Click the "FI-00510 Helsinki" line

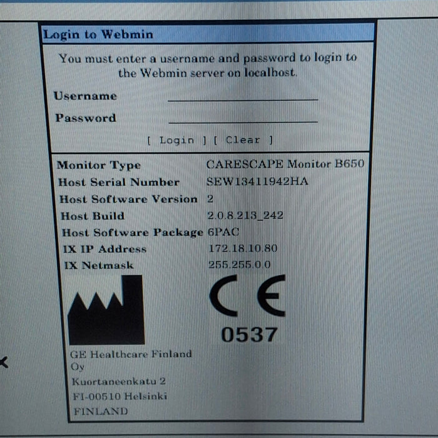click(120, 396)
